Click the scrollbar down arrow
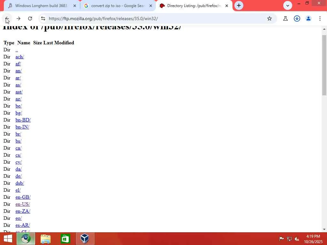The height and width of the screenshot is (245, 327). [x=324, y=229]
